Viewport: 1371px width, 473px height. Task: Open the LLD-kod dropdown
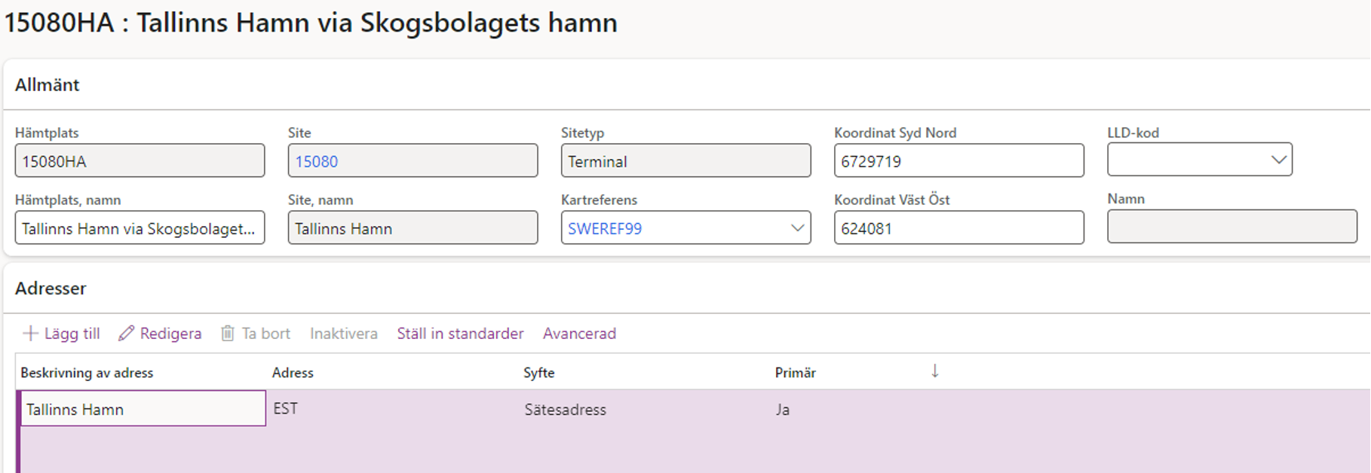[1199, 160]
